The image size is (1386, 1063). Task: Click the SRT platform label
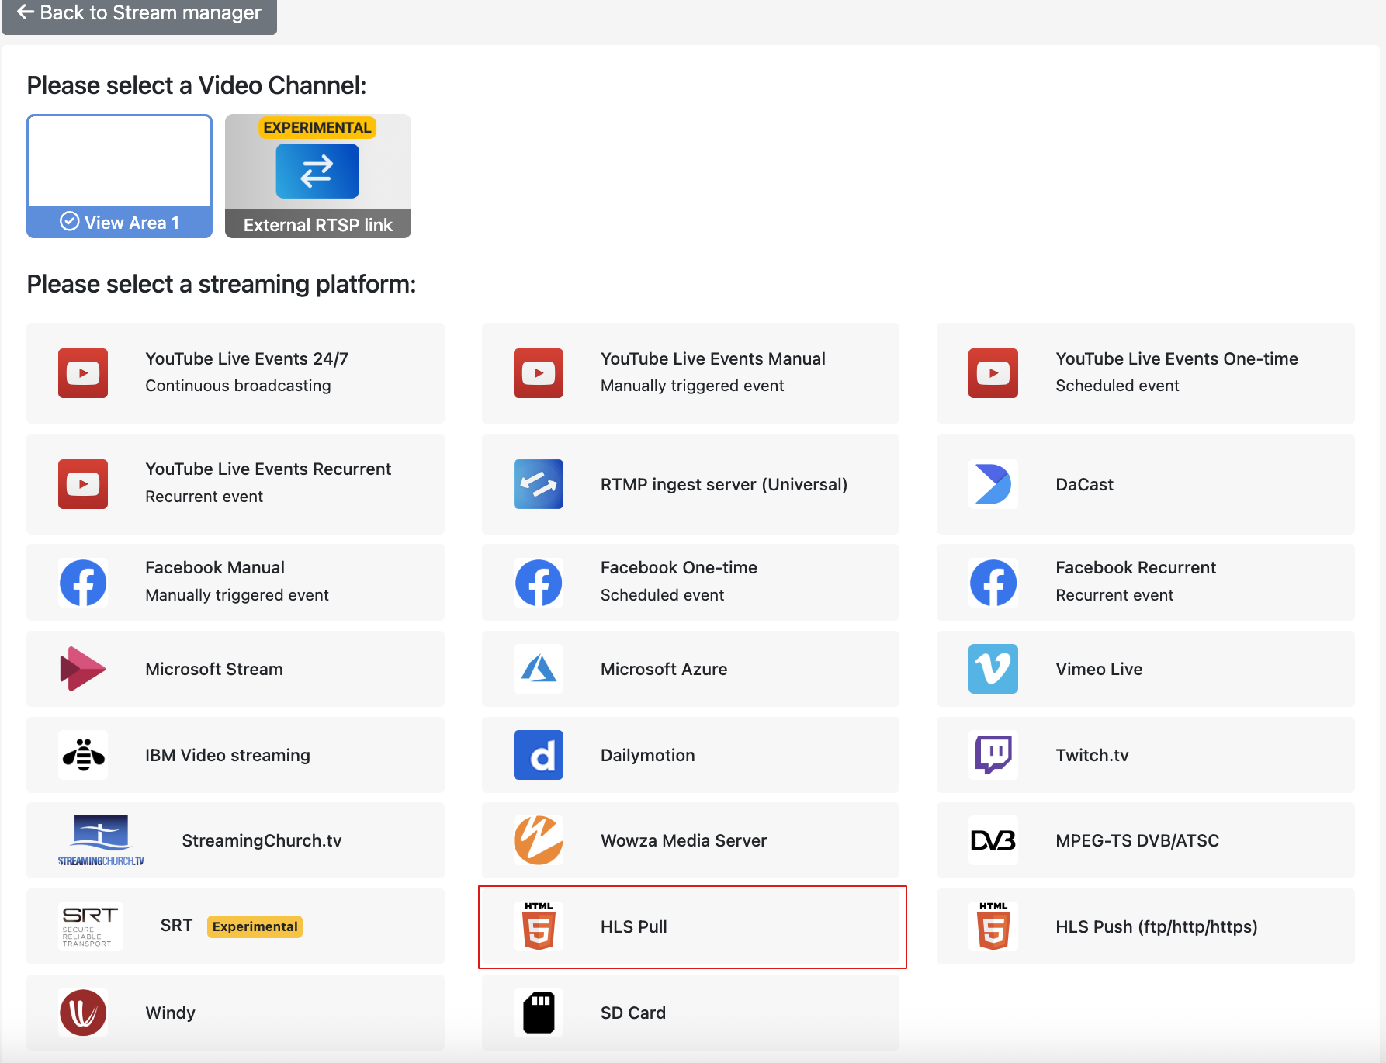pos(176,926)
